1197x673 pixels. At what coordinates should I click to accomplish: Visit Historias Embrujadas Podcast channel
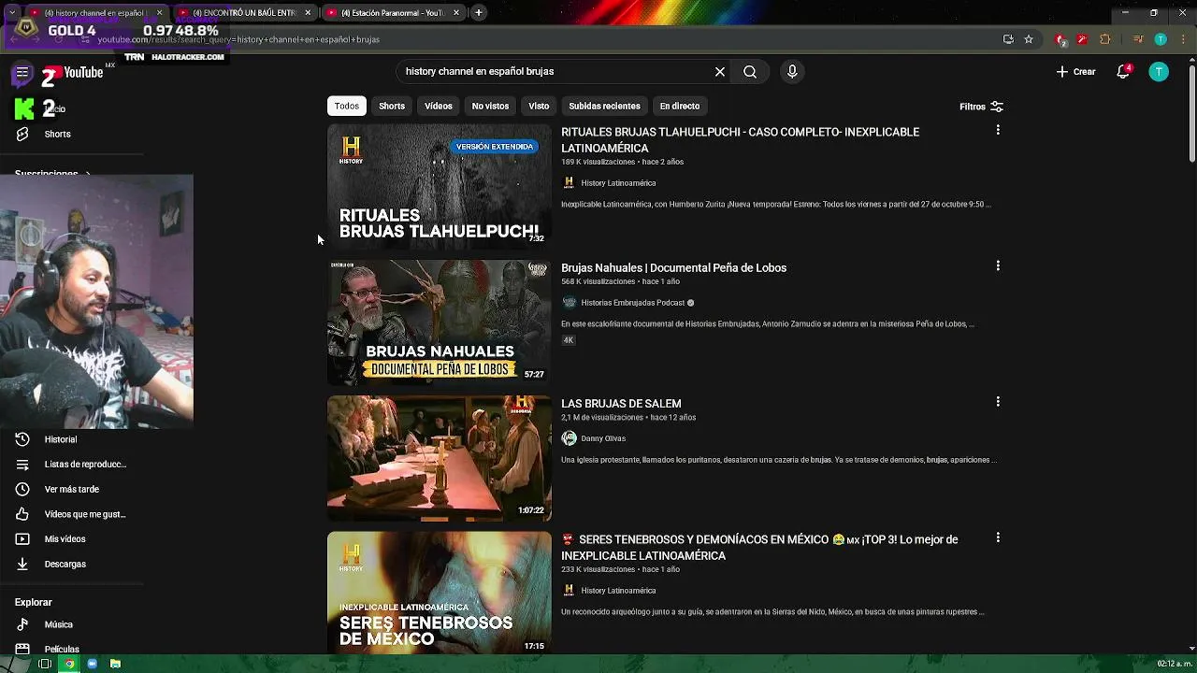[633, 303]
